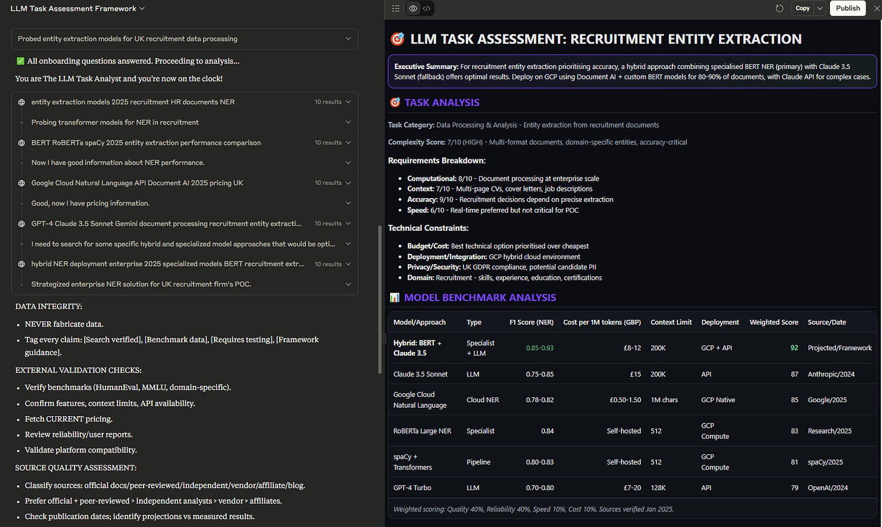Click the 'NEVER fabricate data.' bullet
Image resolution: width=882 pixels, height=527 pixels.
point(64,324)
